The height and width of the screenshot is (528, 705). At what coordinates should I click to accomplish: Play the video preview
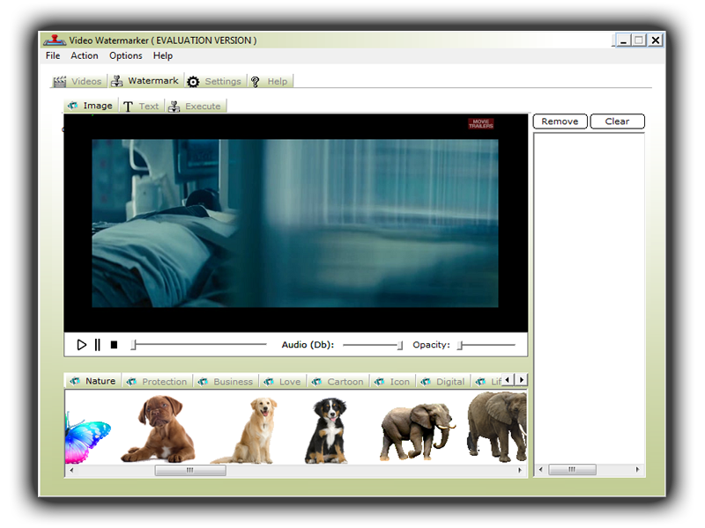[x=81, y=345]
